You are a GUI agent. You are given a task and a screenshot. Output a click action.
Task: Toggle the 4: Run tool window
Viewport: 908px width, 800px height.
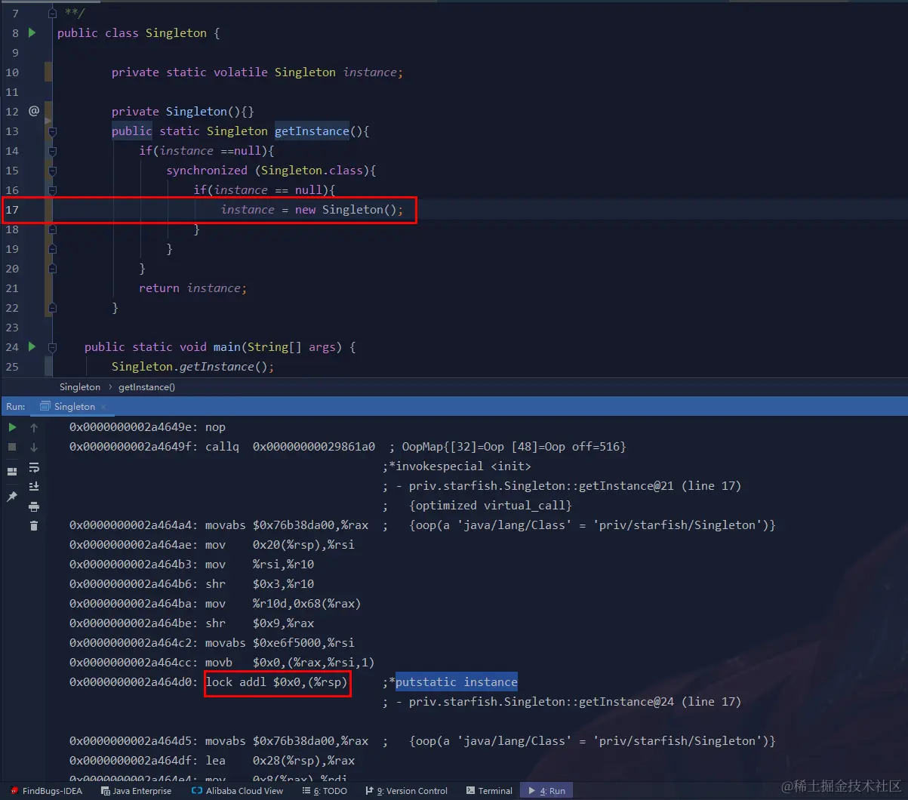point(547,791)
